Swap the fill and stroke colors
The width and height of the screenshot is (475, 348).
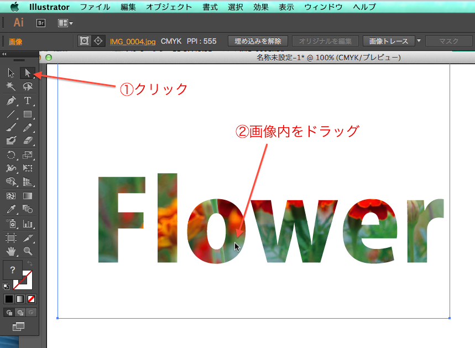[30, 263]
